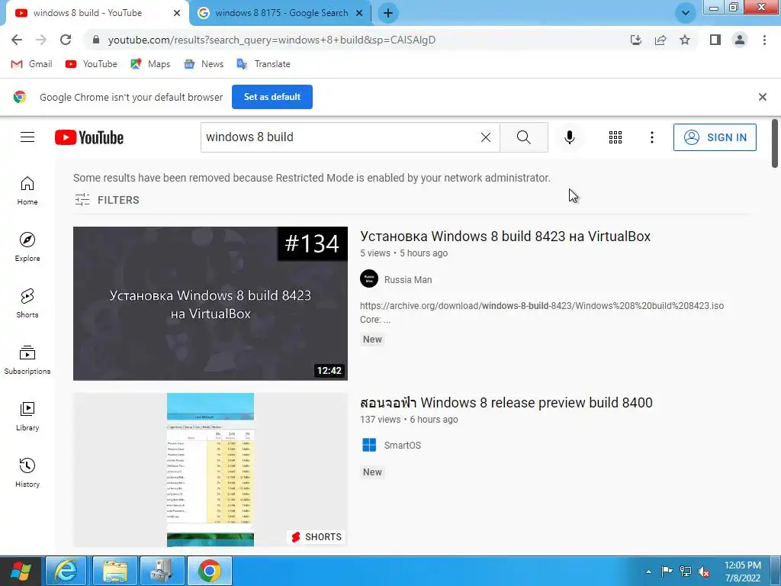
Task: Open the Gmail bookmark
Action: (31, 64)
